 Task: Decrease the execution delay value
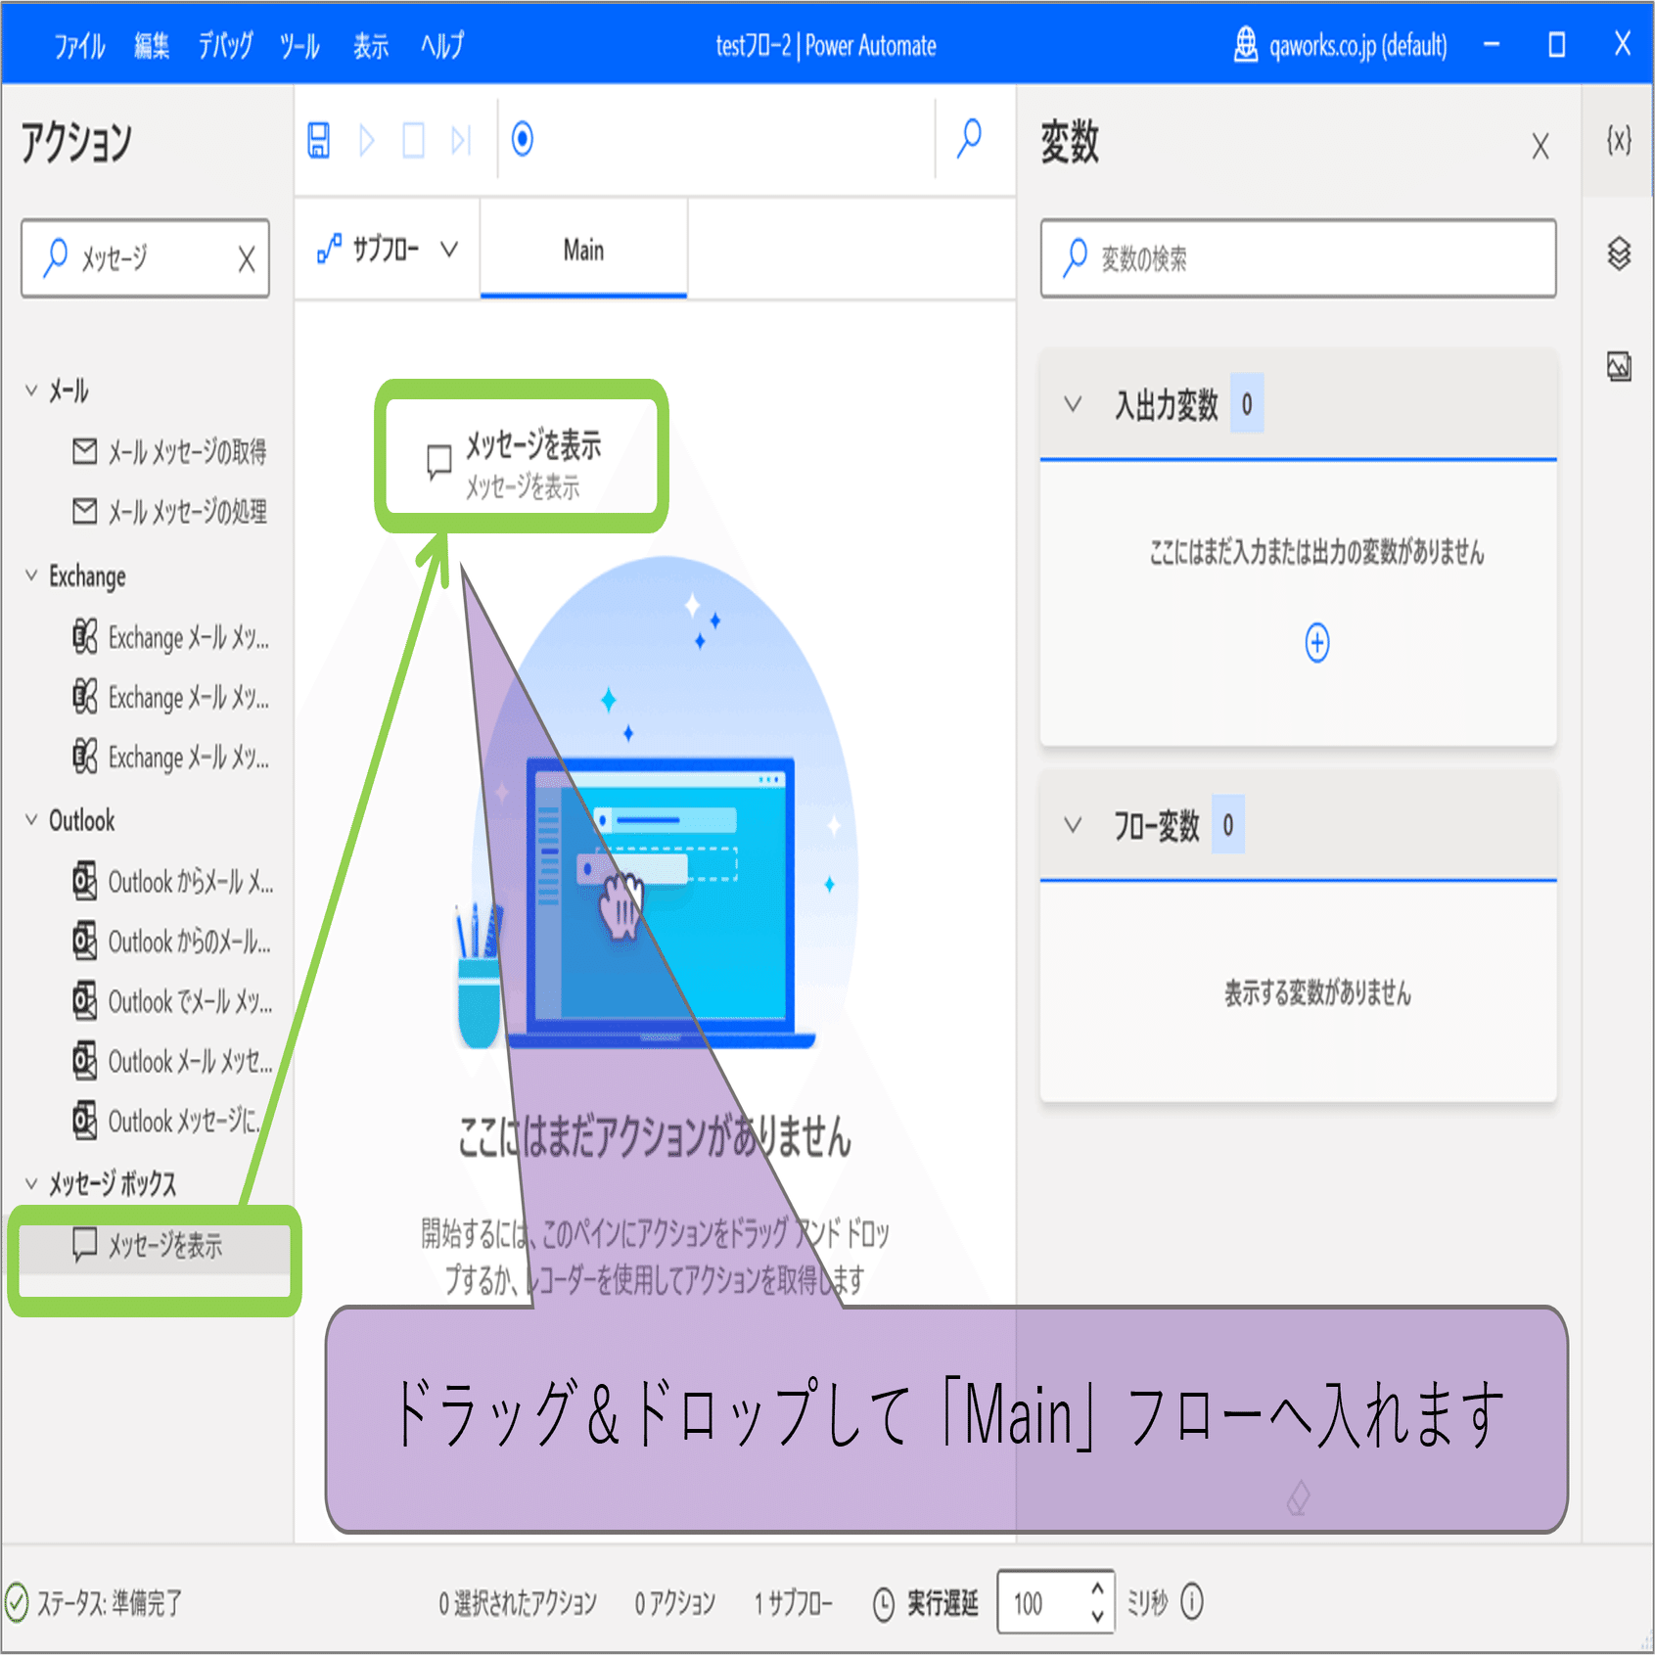point(1097,1616)
